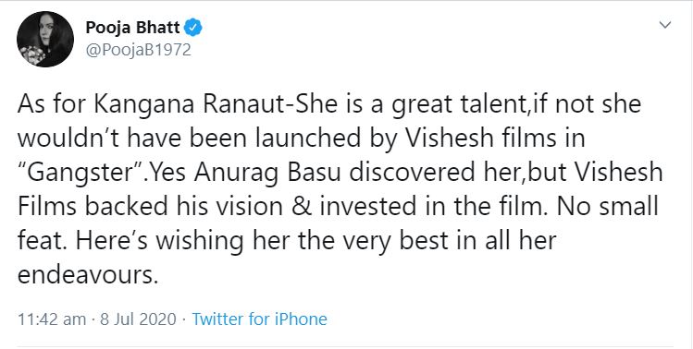Open the tweet options chevron menu

[x=664, y=25]
